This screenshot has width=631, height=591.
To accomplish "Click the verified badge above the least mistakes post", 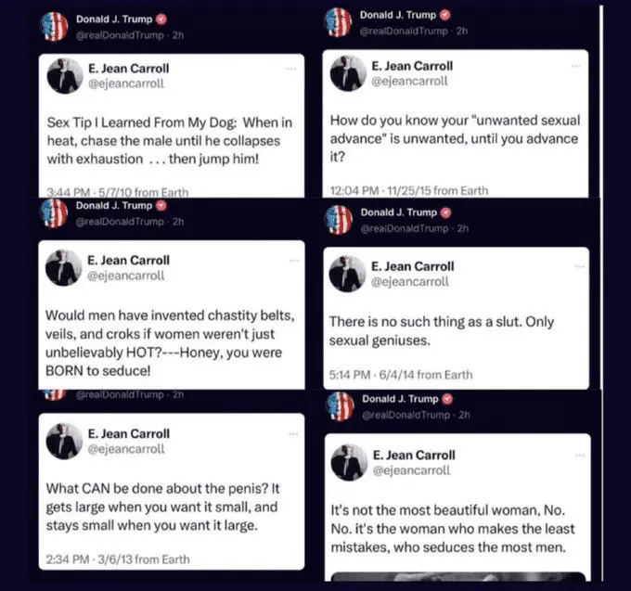I will point(445,398).
